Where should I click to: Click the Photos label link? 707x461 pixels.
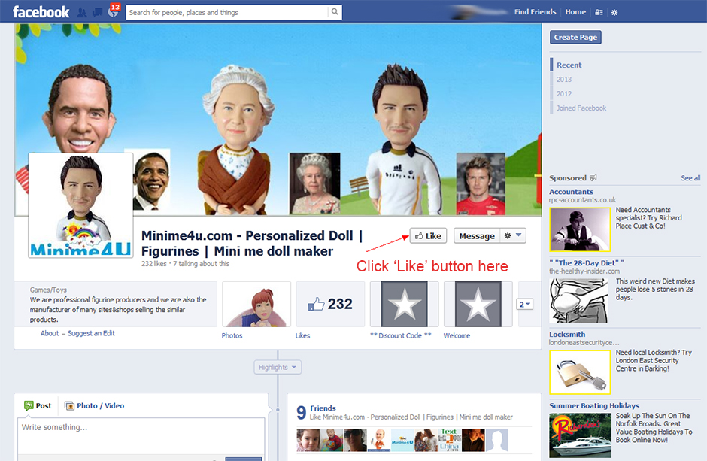click(x=232, y=335)
